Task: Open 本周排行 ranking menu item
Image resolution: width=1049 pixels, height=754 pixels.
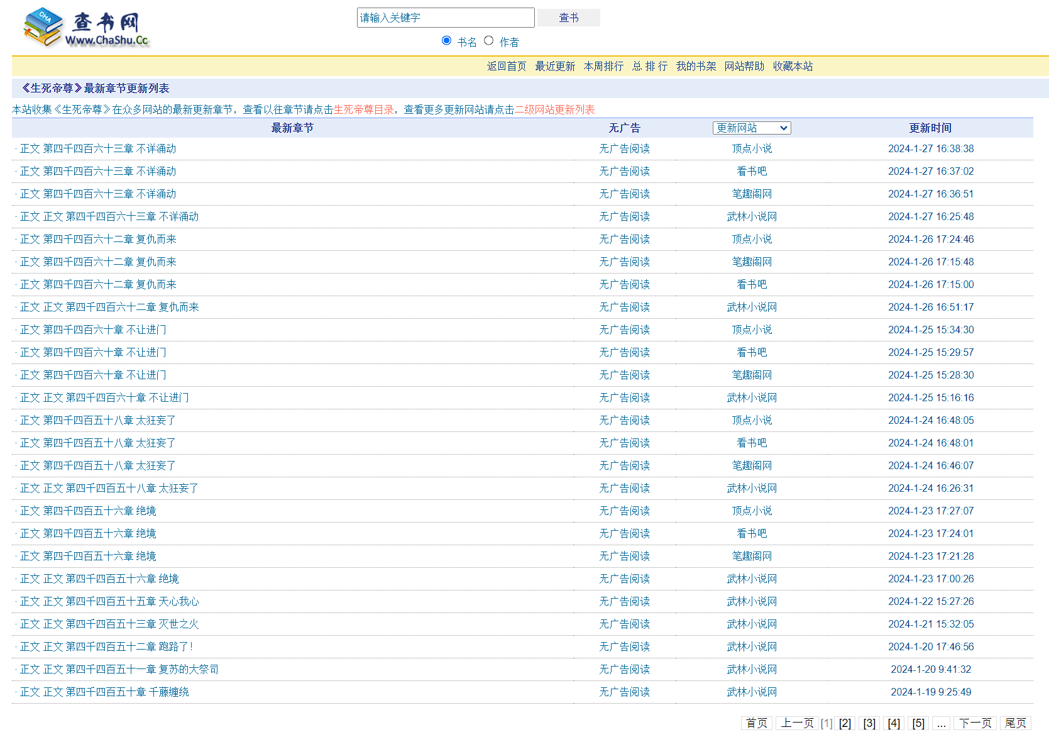Action: coord(603,67)
